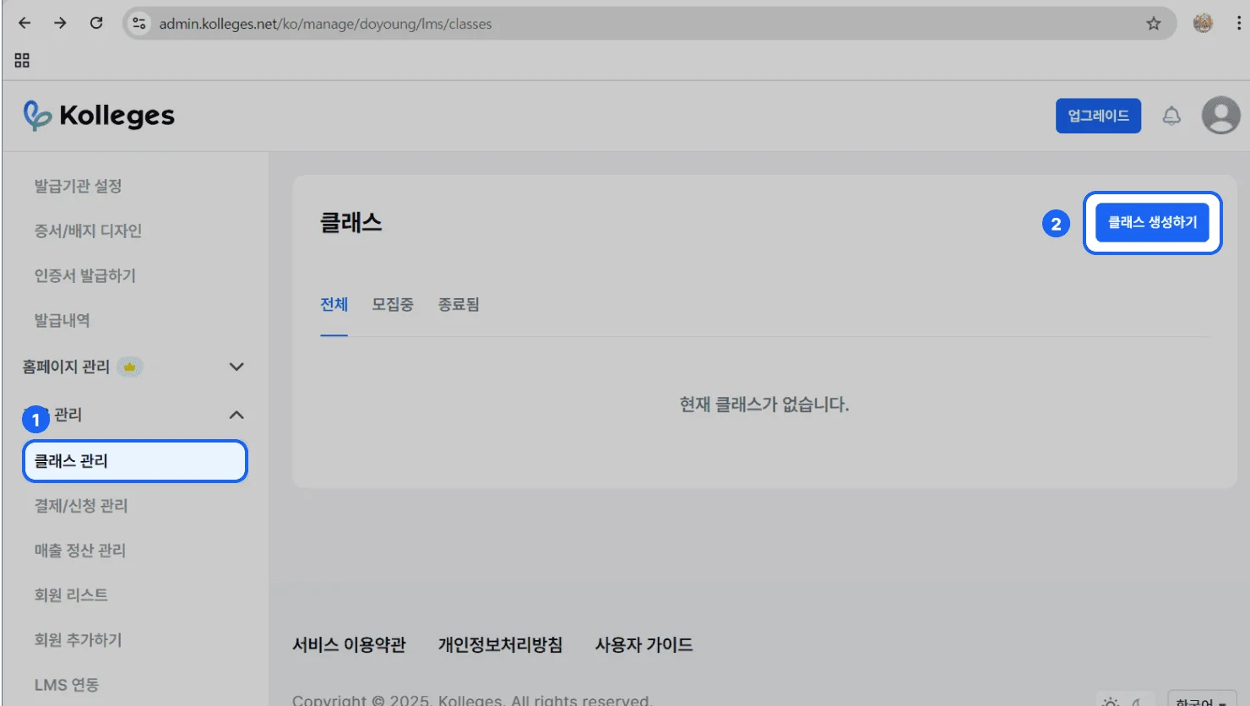Toggle the light/dark theme switch

pyautogui.click(x=1122, y=701)
